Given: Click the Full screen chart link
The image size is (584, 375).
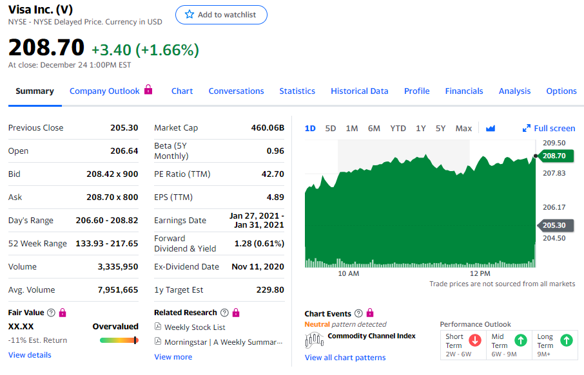Looking at the screenshot, I should click(554, 129).
